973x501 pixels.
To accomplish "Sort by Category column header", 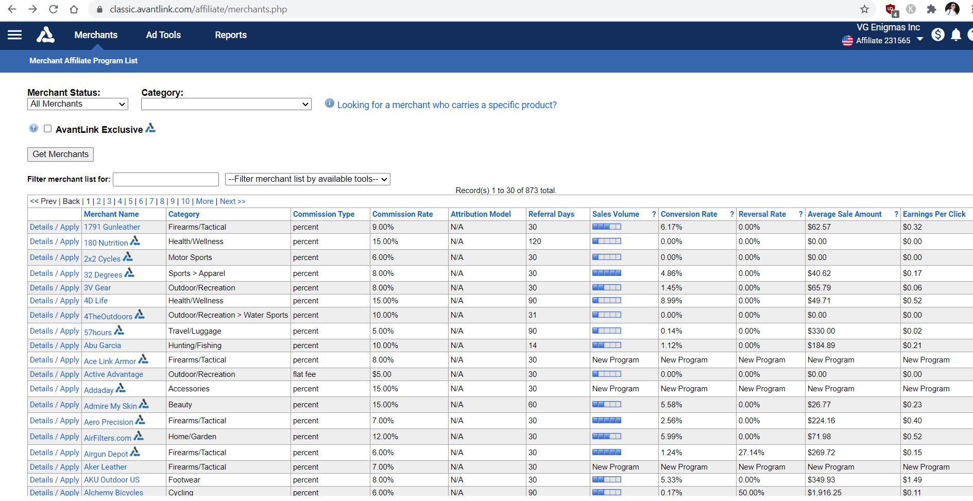I will pos(184,214).
